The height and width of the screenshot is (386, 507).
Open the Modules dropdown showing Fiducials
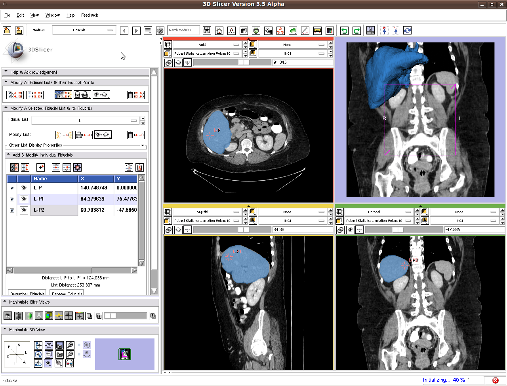click(x=84, y=30)
